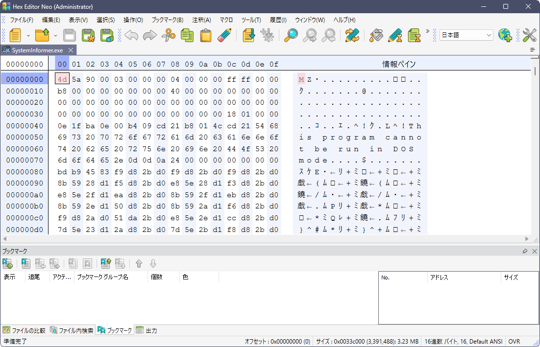Open the 表示(V) menu
Screen dimensions: 540x347
point(78,20)
